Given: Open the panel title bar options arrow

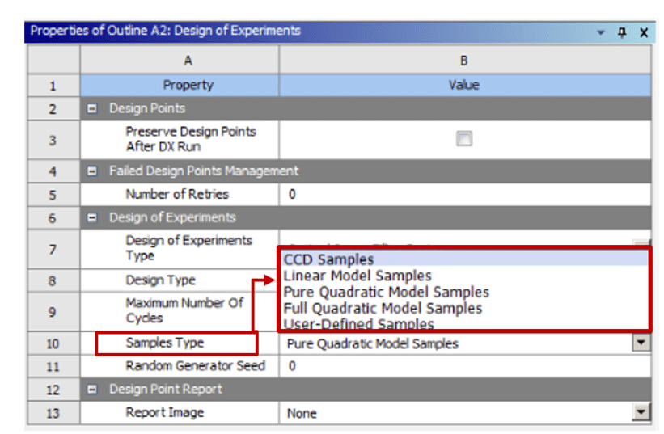Looking at the screenshot, I should tap(601, 32).
